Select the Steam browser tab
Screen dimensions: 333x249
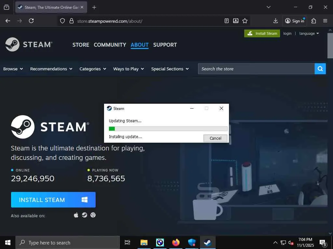click(51, 7)
